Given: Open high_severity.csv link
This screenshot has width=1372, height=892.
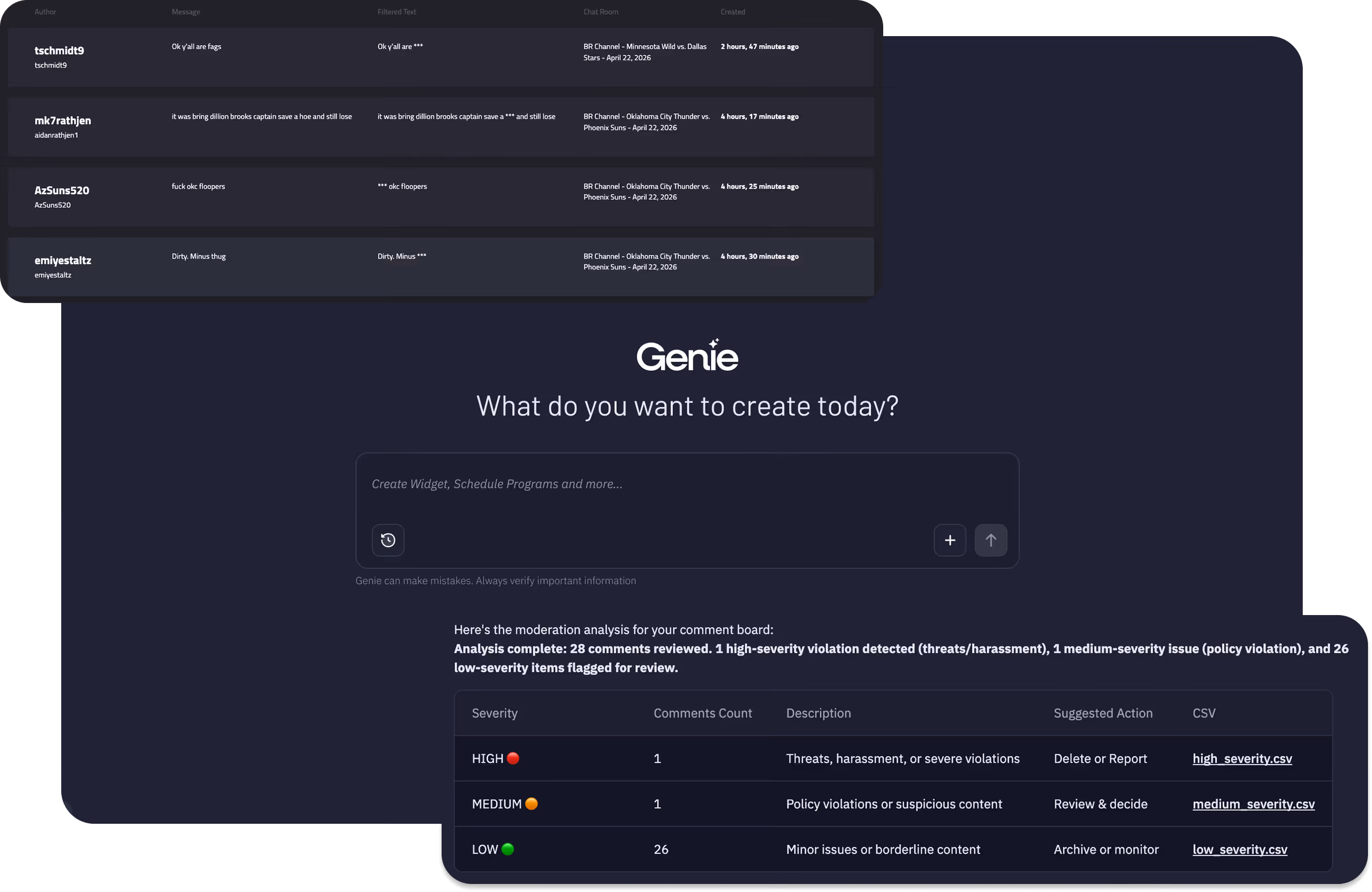Looking at the screenshot, I should pos(1242,759).
